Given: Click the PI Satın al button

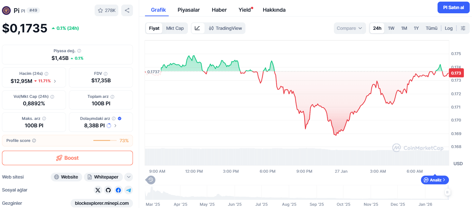Looking at the screenshot, I should click(453, 7).
